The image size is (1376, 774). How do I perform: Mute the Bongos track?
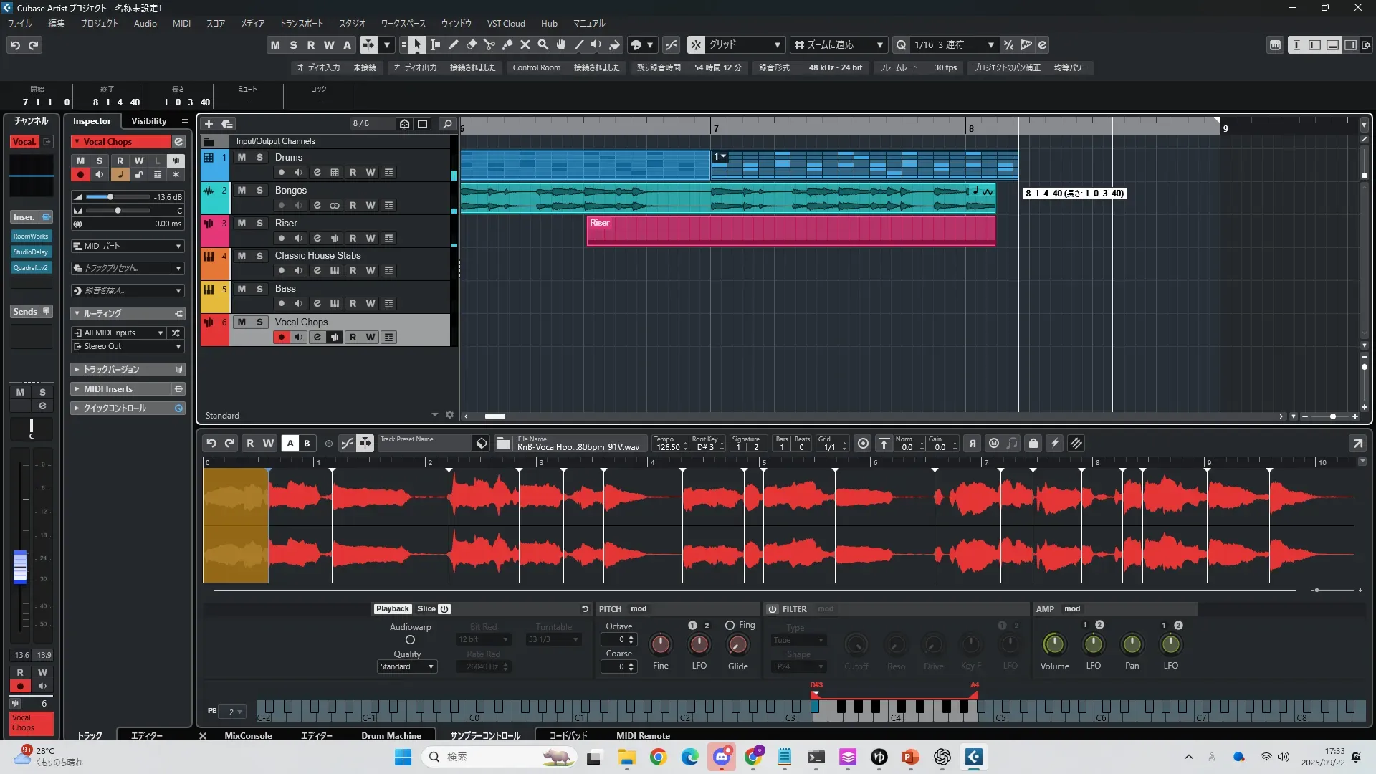[x=242, y=190]
